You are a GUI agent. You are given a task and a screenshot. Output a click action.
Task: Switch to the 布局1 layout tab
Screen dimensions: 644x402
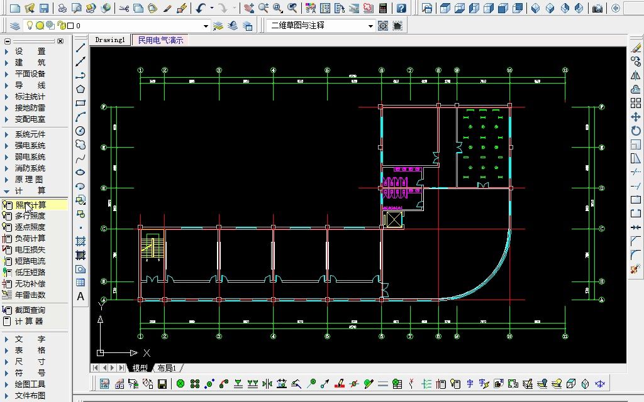pyautogui.click(x=167, y=368)
